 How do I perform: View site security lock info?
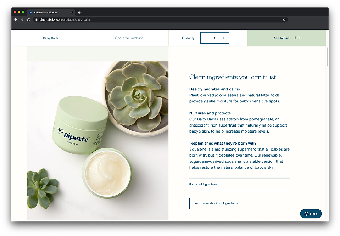[37, 20]
